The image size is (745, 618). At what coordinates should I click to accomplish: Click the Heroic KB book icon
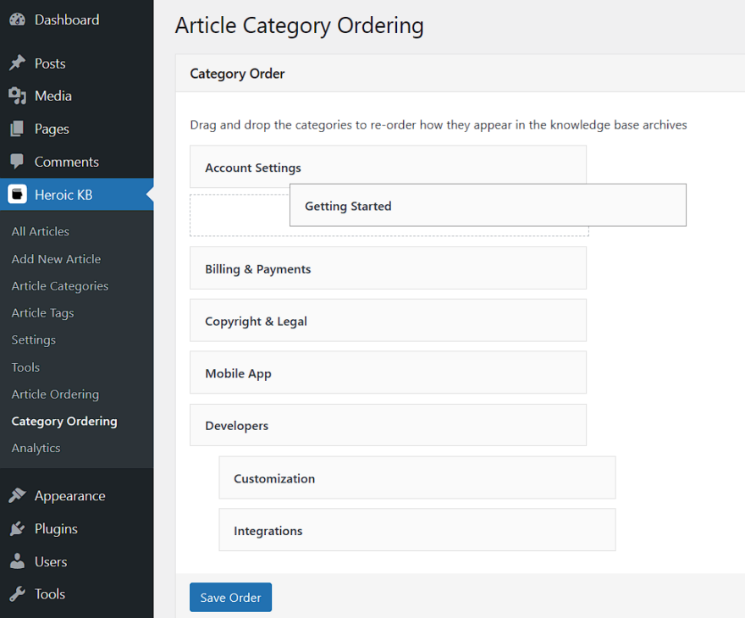[x=19, y=194]
